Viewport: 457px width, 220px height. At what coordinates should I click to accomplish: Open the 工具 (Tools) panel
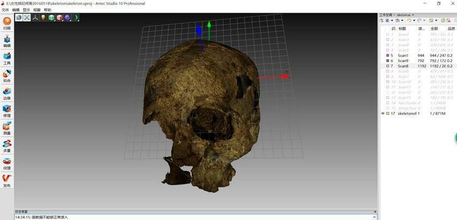7,58
